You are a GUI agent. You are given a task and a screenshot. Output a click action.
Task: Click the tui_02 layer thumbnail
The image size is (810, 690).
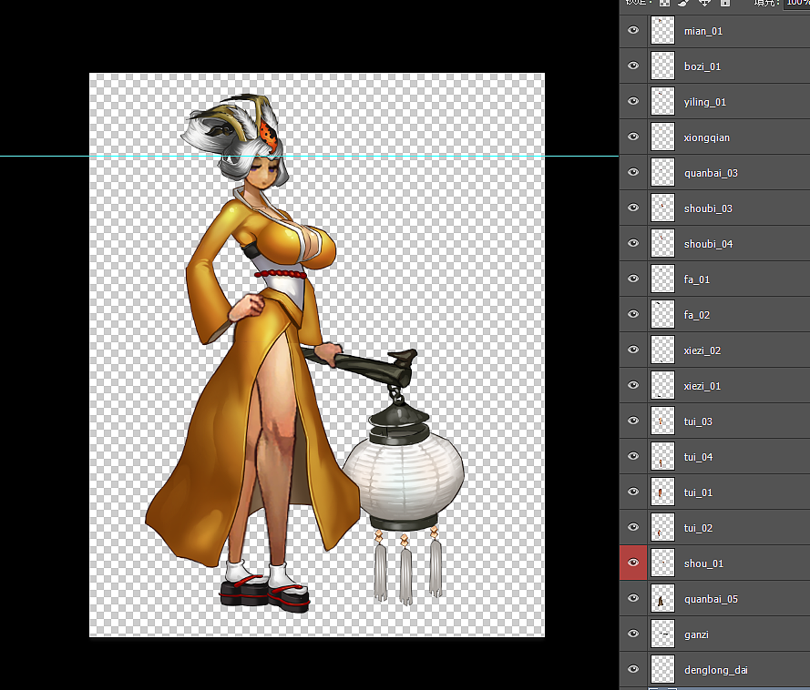click(x=662, y=528)
